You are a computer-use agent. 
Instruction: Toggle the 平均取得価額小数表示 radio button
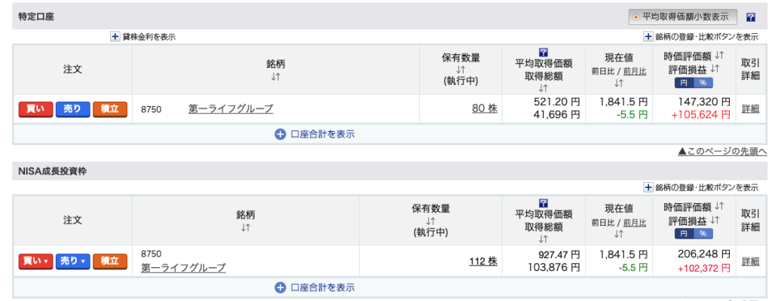pyautogui.click(x=635, y=17)
